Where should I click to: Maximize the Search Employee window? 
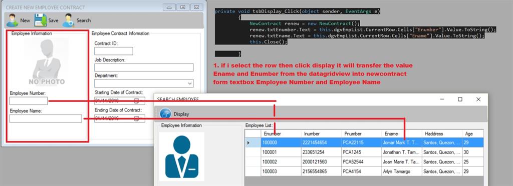pos(460,99)
